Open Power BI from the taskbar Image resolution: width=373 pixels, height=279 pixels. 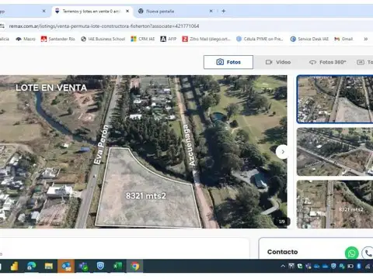click(x=14, y=266)
